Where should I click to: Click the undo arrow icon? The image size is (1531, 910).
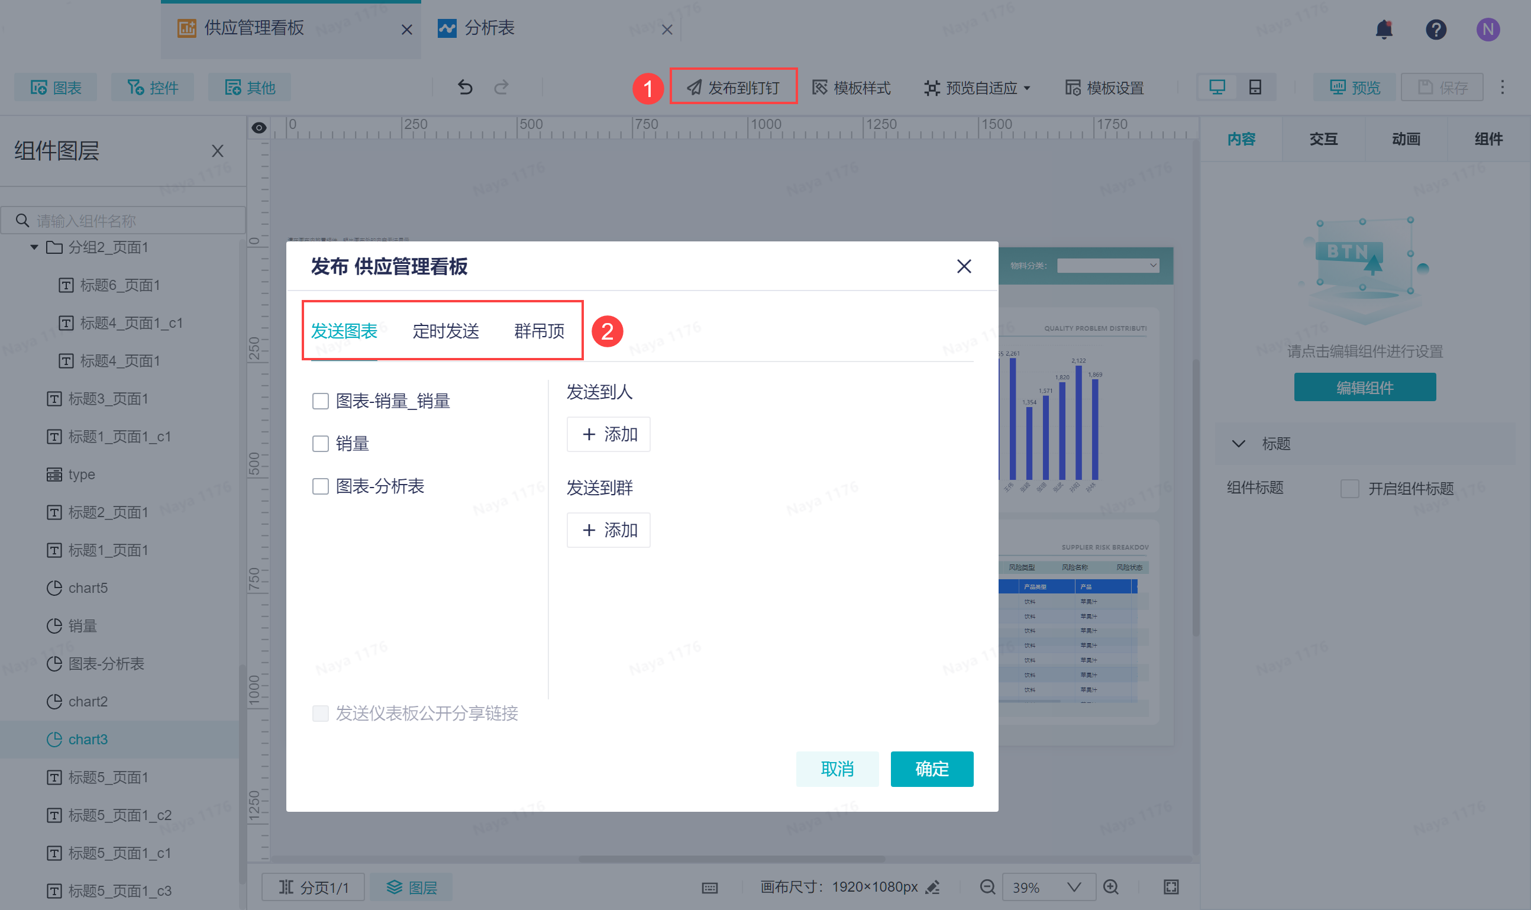click(x=465, y=87)
